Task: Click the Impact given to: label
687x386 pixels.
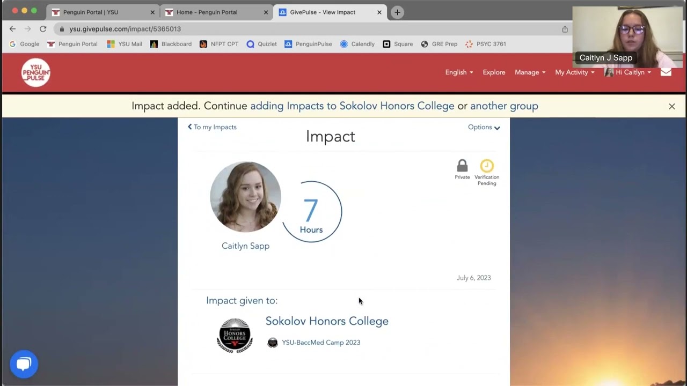Action: coord(242,301)
